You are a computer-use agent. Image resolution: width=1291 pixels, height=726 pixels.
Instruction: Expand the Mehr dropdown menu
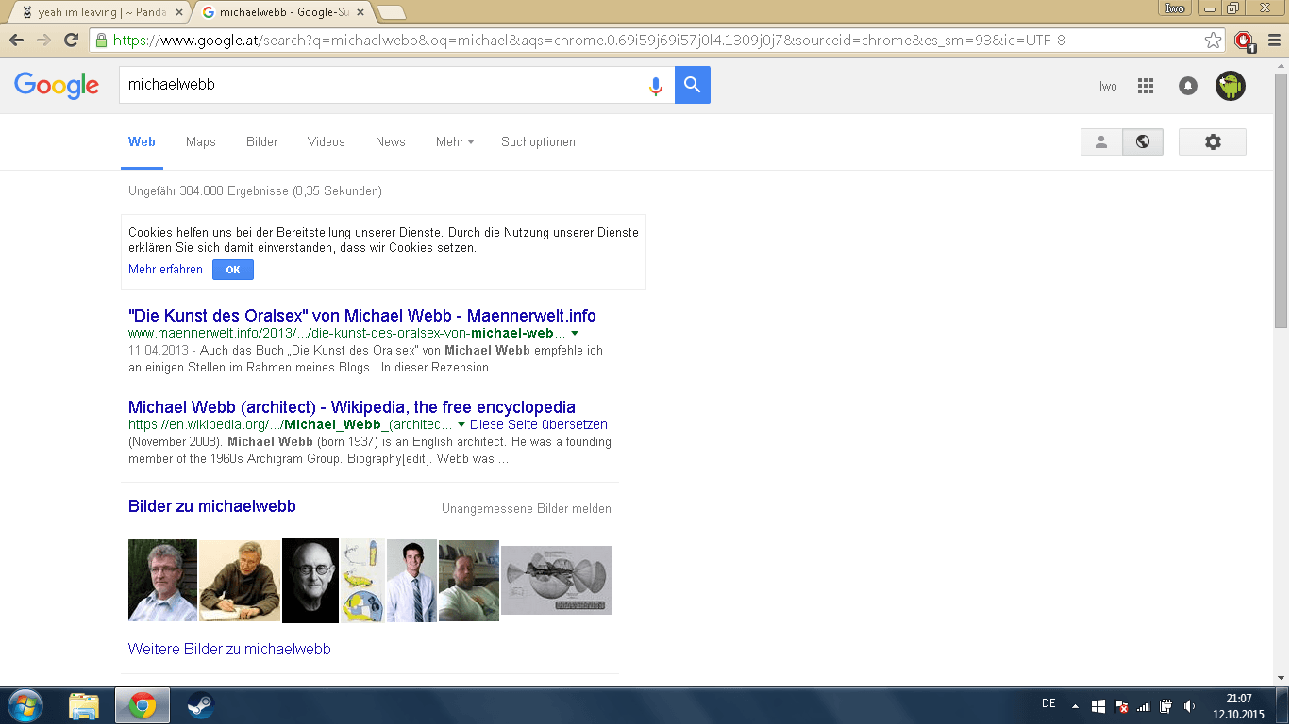455,142
